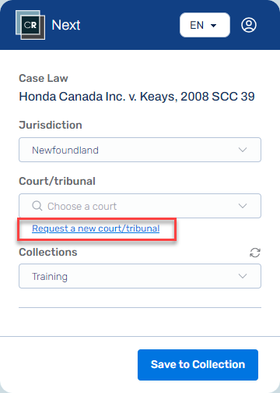Click the Save to Collection button
Image resolution: width=280 pixels, height=393 pixels.
(x=198, y=365)
